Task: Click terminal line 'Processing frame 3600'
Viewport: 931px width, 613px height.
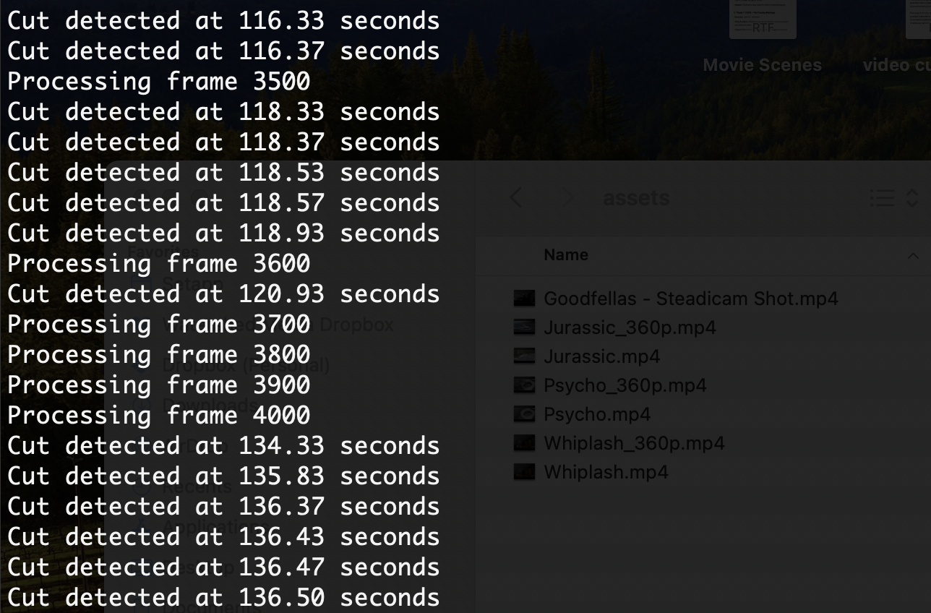Action: click(158, 264)
